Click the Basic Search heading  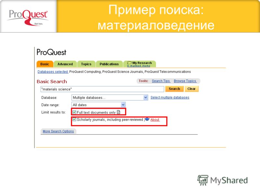click(x=52, y=82)
